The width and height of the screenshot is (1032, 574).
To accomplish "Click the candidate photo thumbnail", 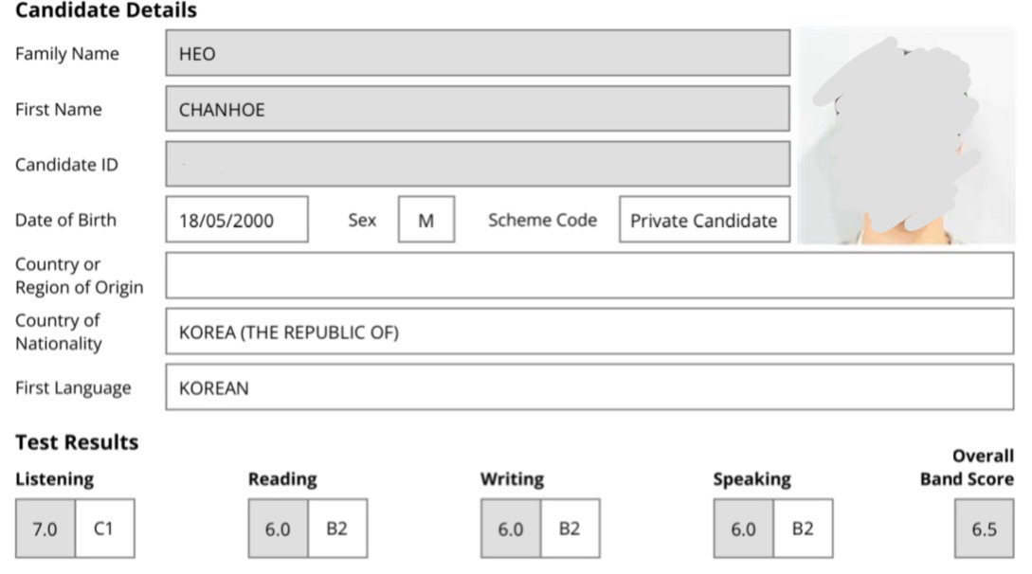I will tap(906, 135).
